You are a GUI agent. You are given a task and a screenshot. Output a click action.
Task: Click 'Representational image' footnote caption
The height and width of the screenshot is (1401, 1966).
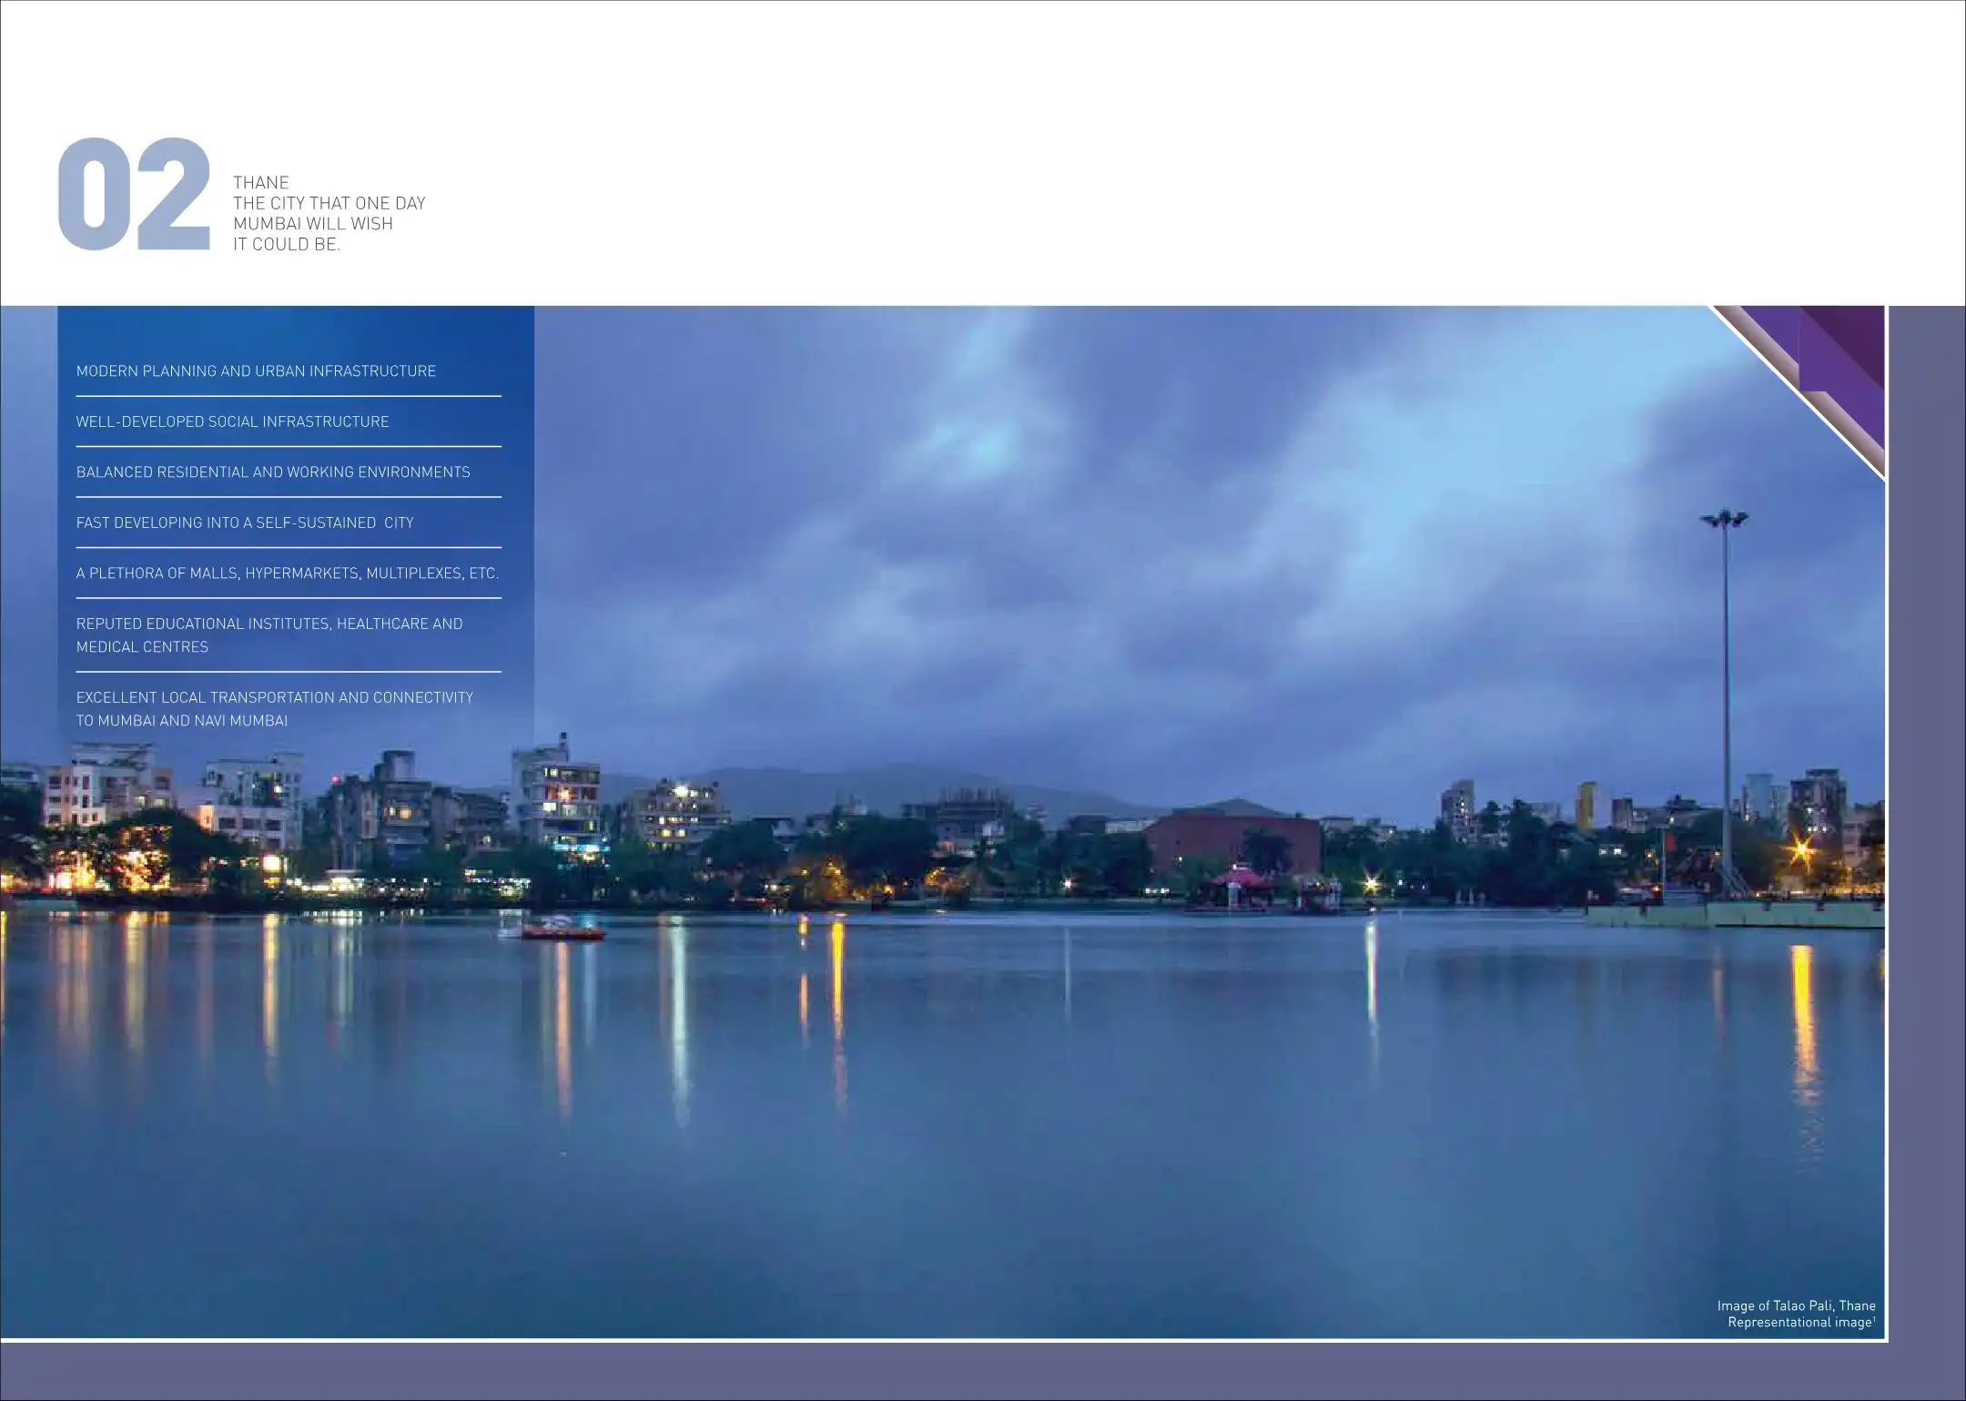coord(1801,1322)
